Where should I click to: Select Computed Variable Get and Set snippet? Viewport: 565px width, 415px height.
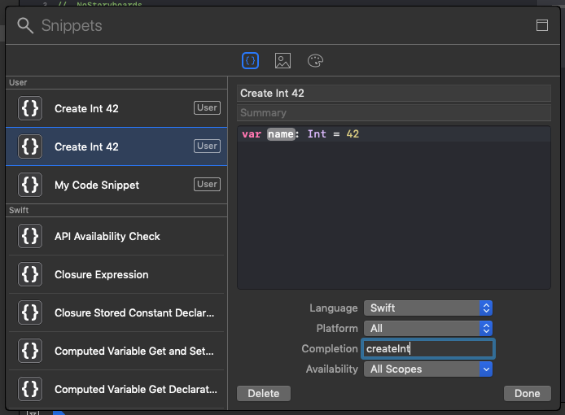[x=116, y=351]
